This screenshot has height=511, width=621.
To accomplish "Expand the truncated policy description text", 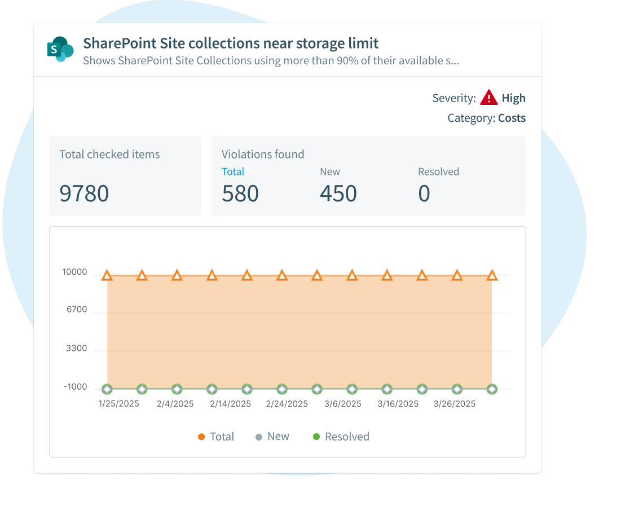I will [x=271, y=61].
